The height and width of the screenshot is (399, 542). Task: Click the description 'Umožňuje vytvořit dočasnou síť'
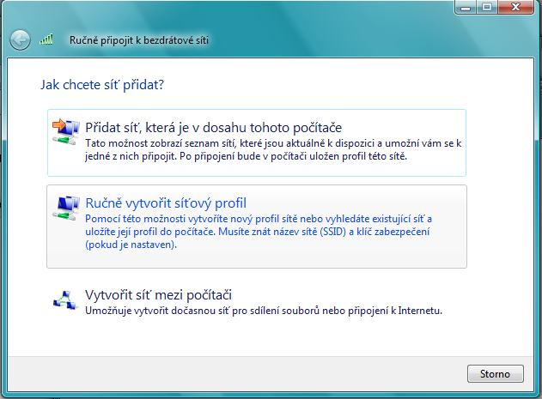(263, 310)
